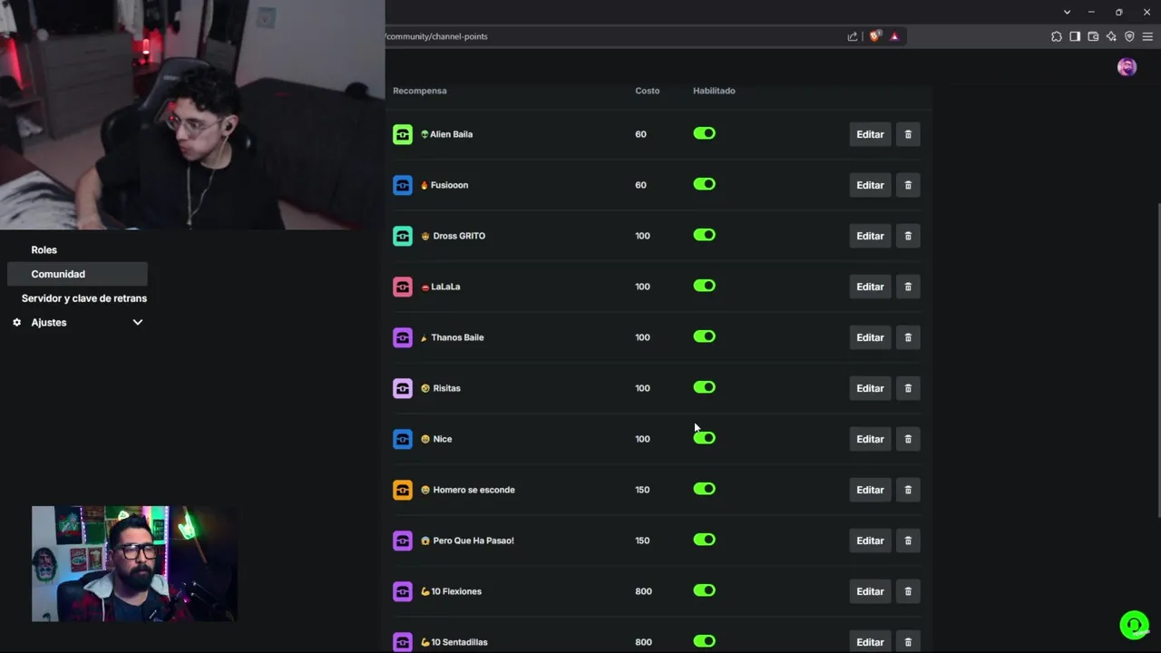Edit the Homero se esconde reward
1161x653 pixels.
click(870, 490)
